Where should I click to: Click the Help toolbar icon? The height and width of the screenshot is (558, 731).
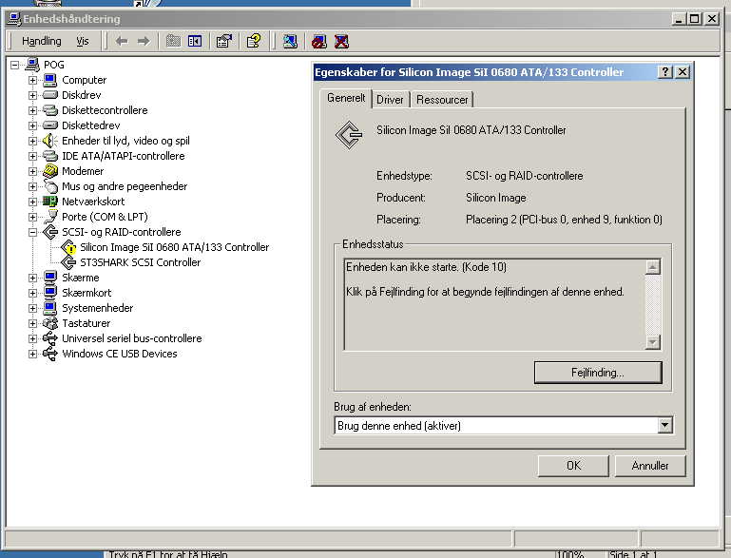(x=254, y=41)
